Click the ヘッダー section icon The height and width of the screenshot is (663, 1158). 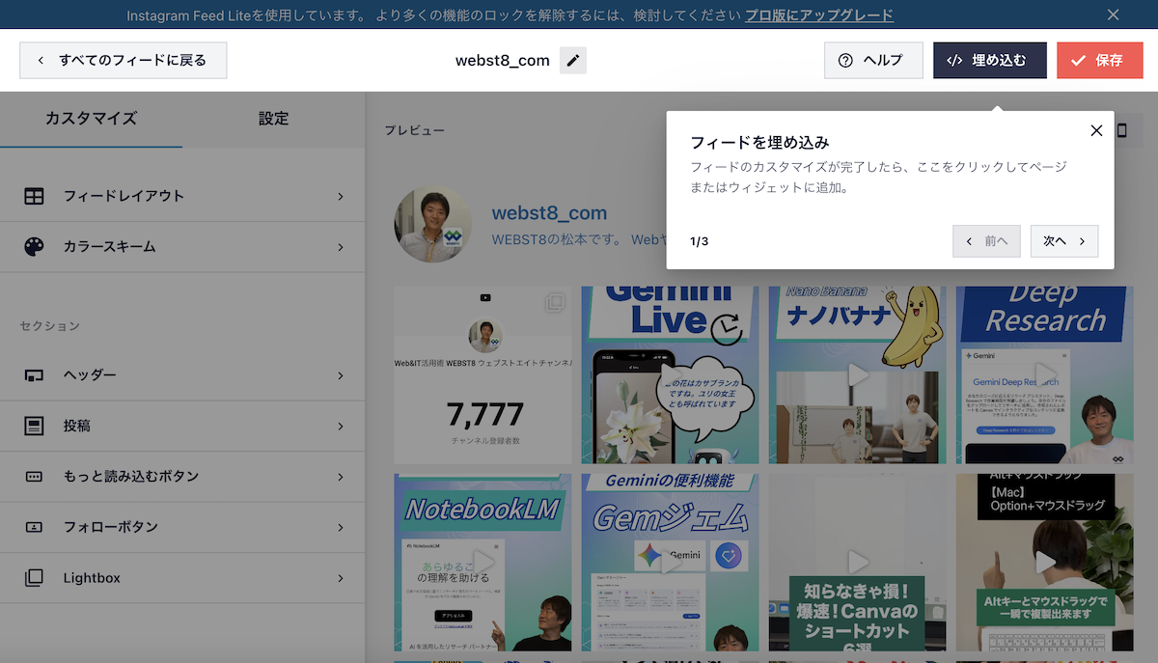pos(34,375)
